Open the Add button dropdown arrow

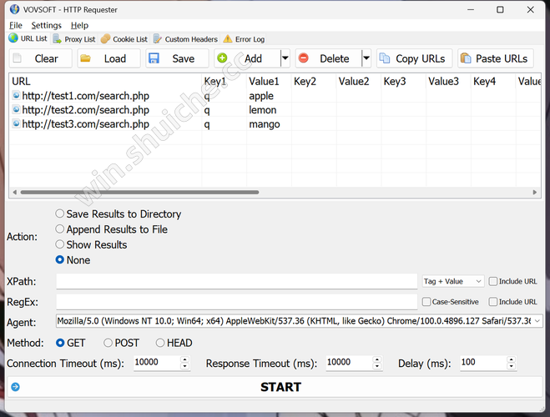point(285,58)
